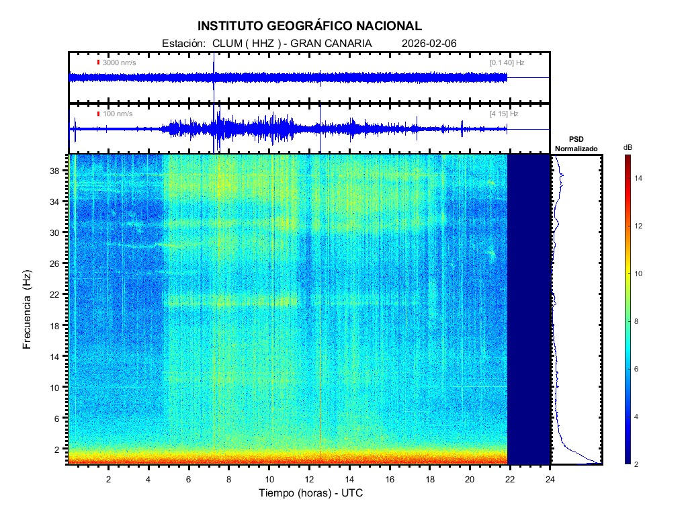This screenshot has height=516, width=688.
Task: Click the 14 tick on the dB colorbar
Action: point(640,178)
